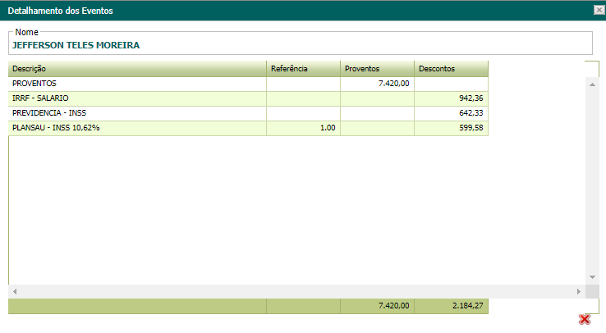Select the PREVIDENCIA - INSS row
Viewport: 606px width, 333px height.
point(137,113)
